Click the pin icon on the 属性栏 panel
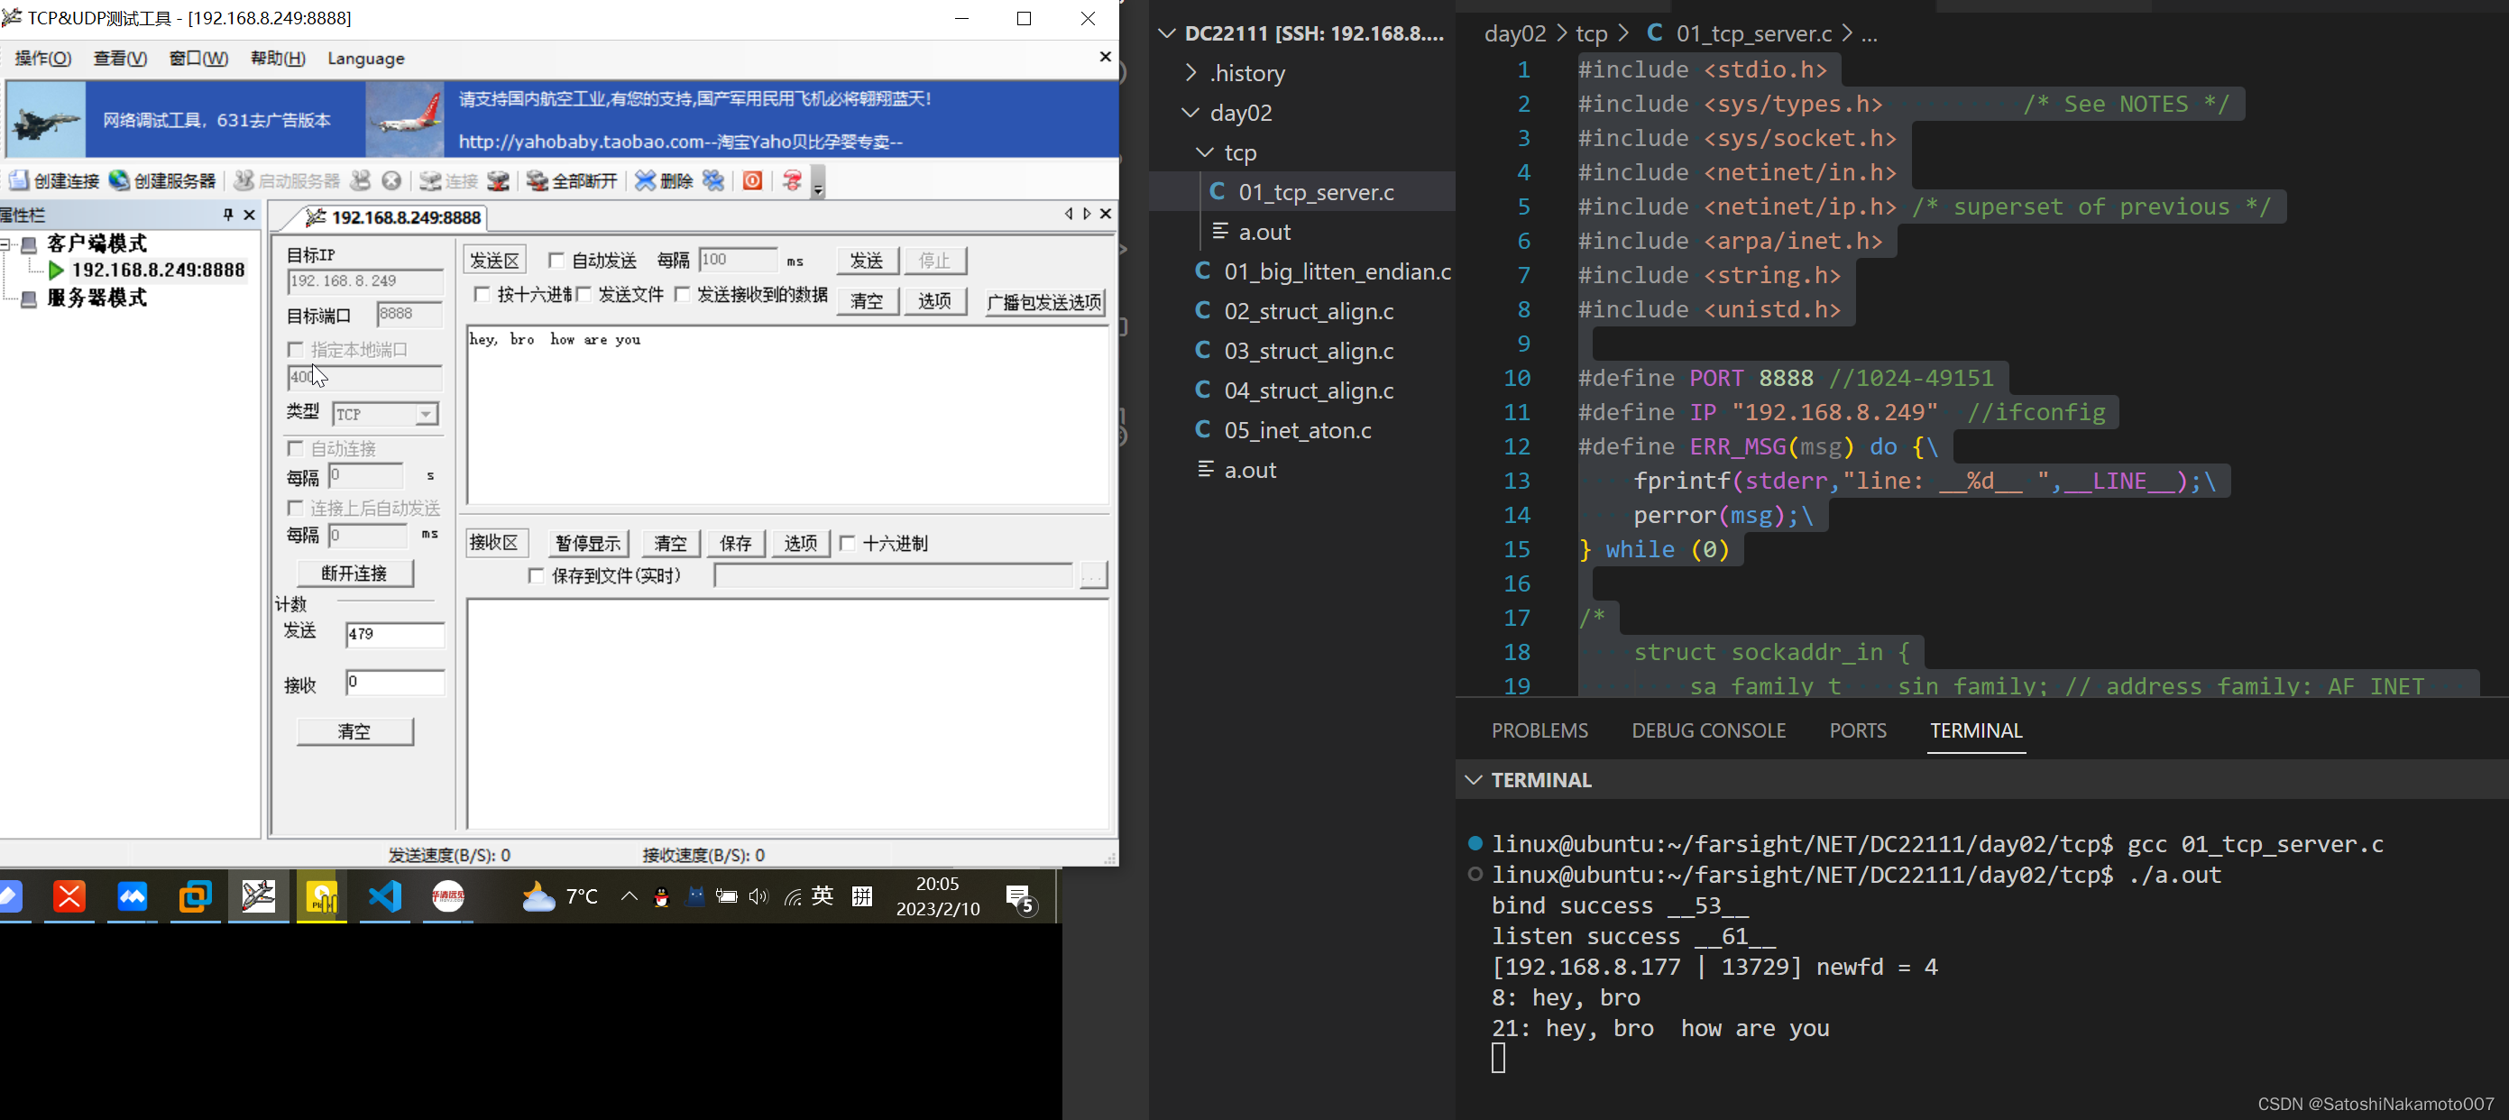Screen dimensions: 2509x1120 coord(231,215)
